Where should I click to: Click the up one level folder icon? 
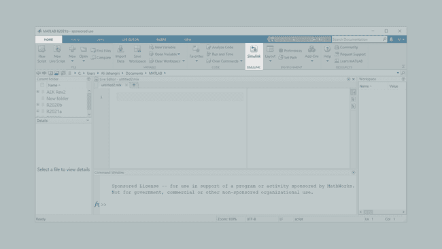pos(50,73)
